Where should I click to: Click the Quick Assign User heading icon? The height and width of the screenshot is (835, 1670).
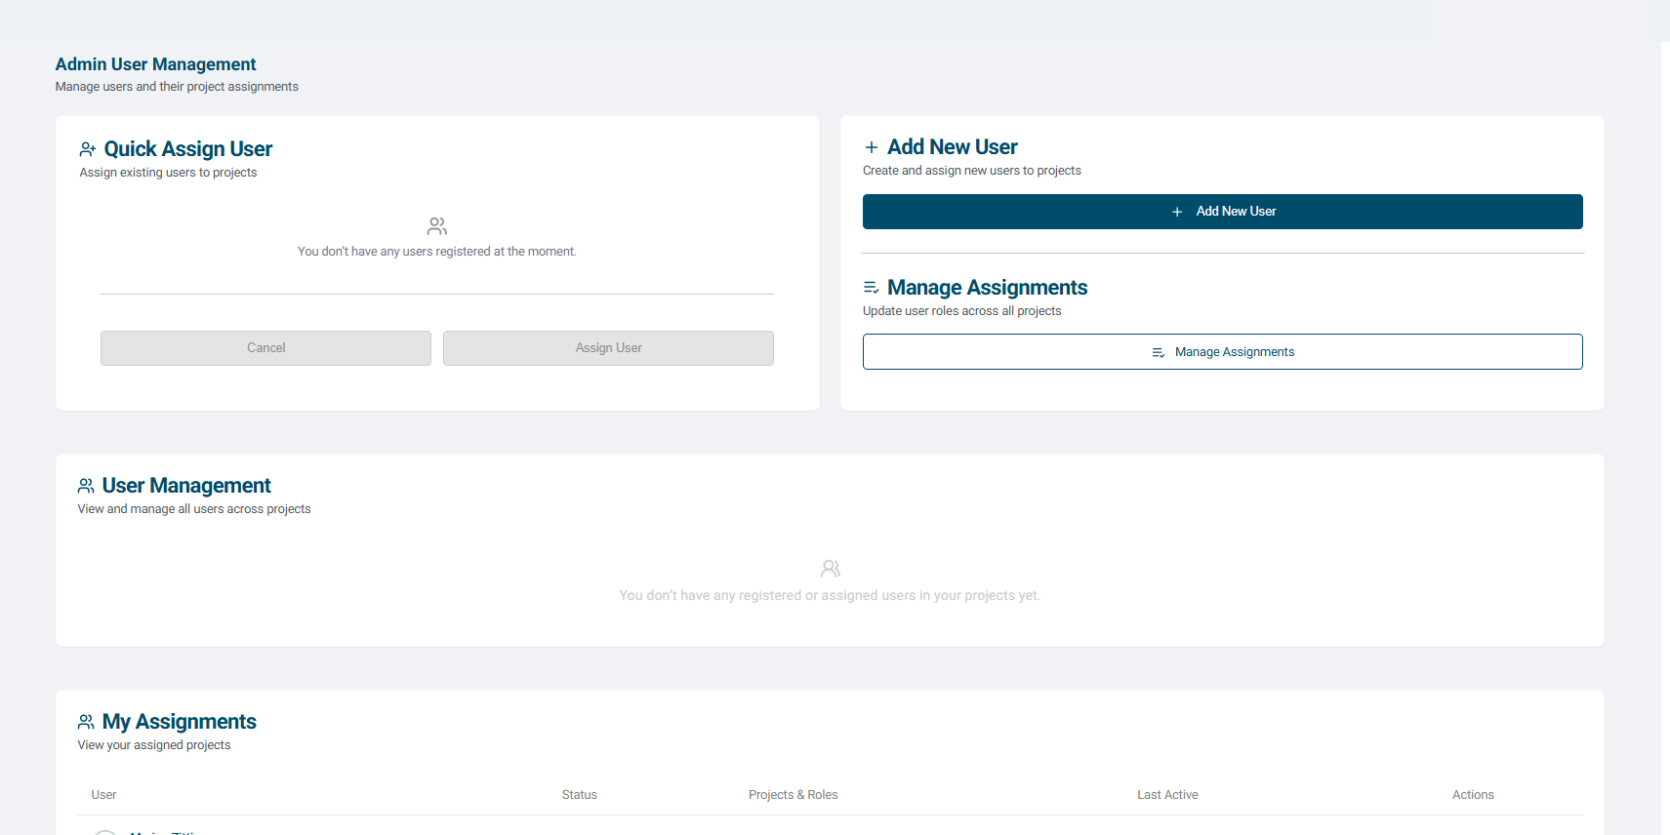pyautogui.click(x=88, y=149)
